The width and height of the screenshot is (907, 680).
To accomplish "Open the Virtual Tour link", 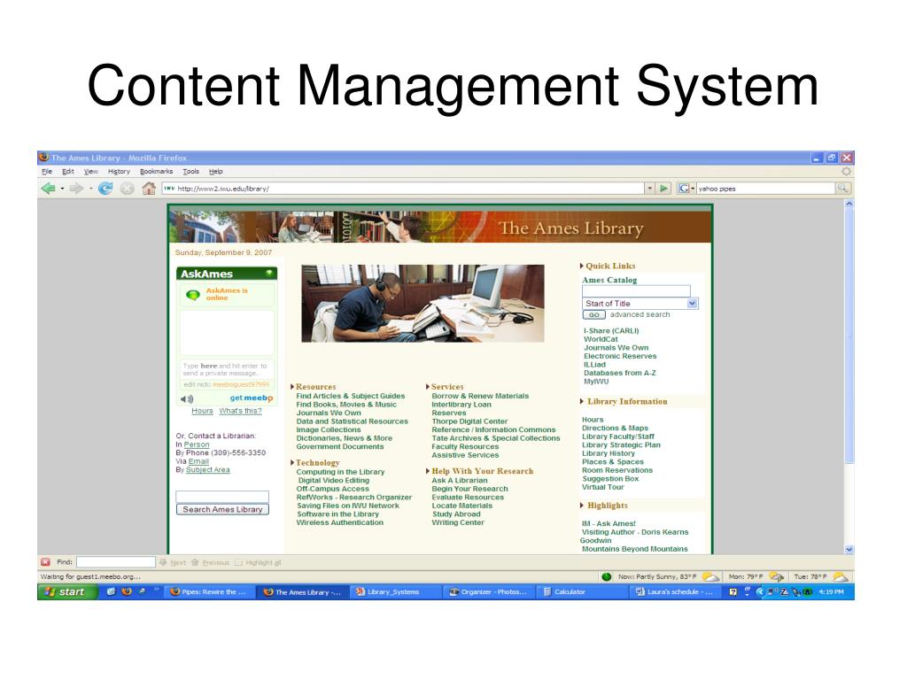I will click(x=602, y=487).
